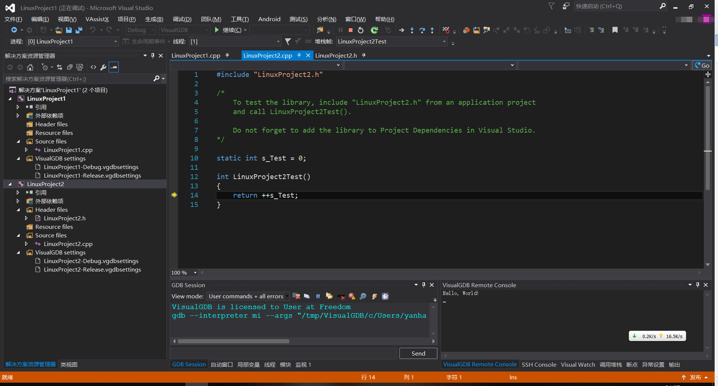Unpin the LinuxProject2.cpp document tab
The image size is (718, 386).
[299, 55]
